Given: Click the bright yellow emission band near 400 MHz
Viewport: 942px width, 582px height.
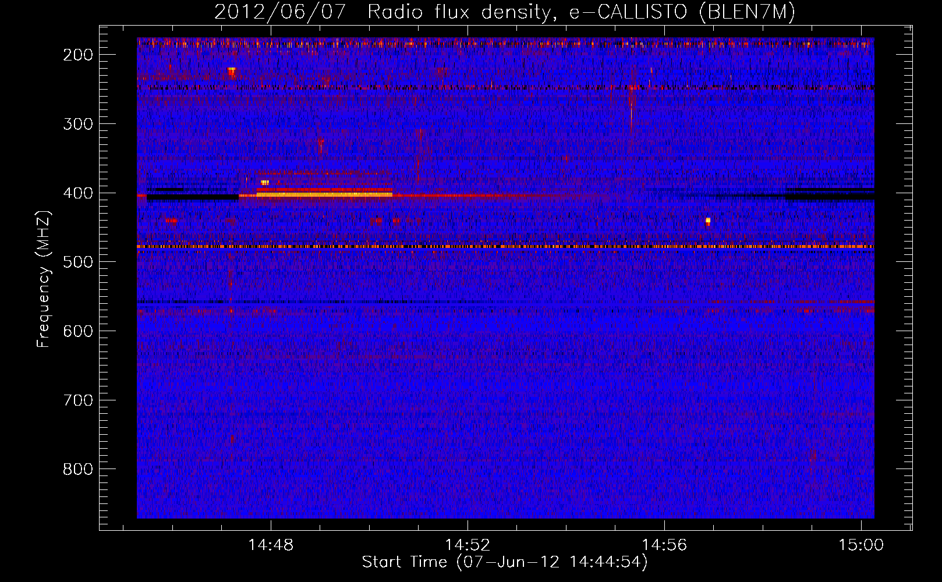Looking at the screenshot, I should tap(324, 195).
